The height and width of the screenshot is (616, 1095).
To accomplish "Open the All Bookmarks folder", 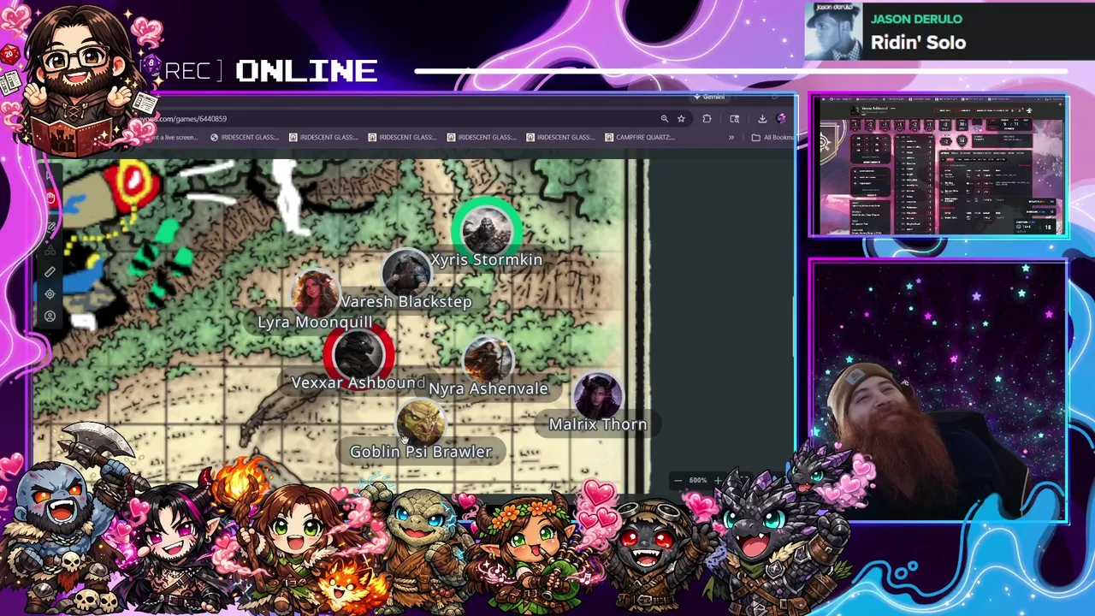I will (x=772, y=137).
